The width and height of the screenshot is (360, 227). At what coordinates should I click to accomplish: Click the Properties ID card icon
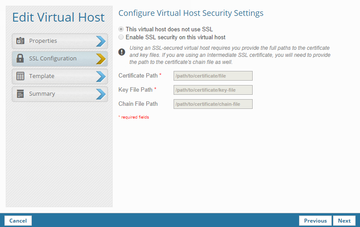(x=20, y=41)
